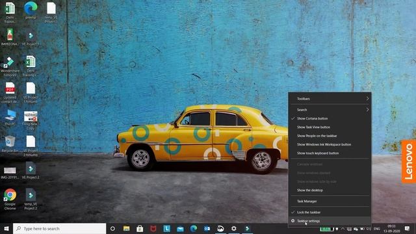Open Outlook from the taskbar
This screenshot has height=234, width=416.
click(x=207, y=228)
